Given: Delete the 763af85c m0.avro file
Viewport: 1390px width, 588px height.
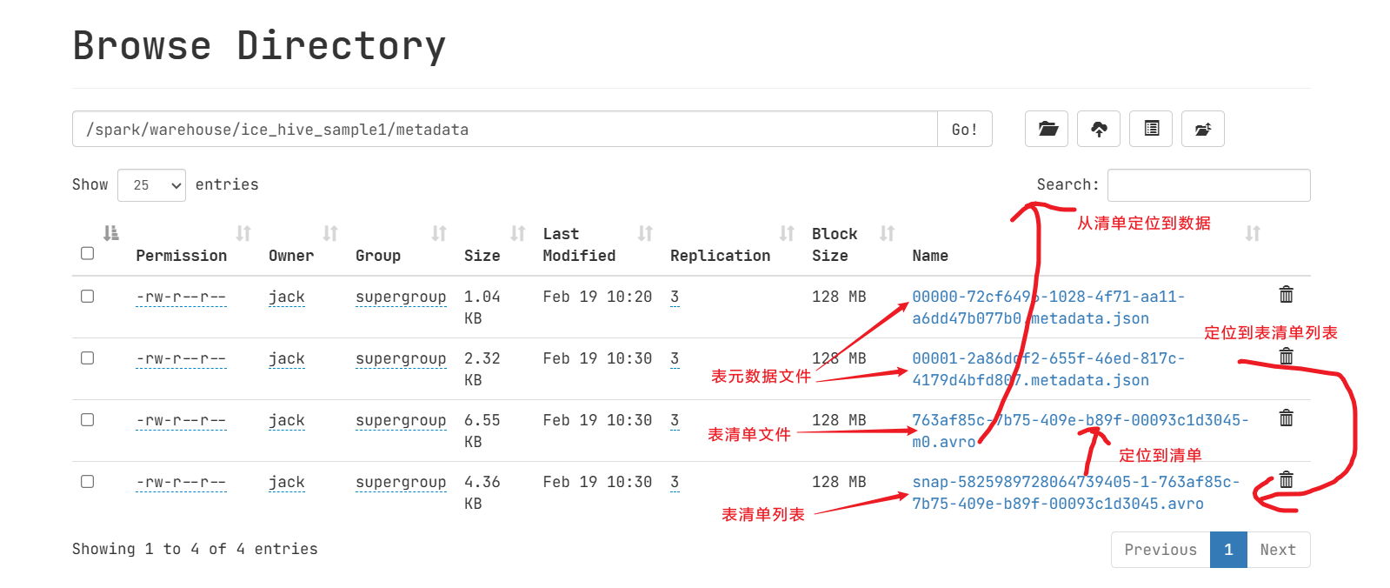Looking at the screenshot, I should pyautogui.click(x=1287, y=418).
